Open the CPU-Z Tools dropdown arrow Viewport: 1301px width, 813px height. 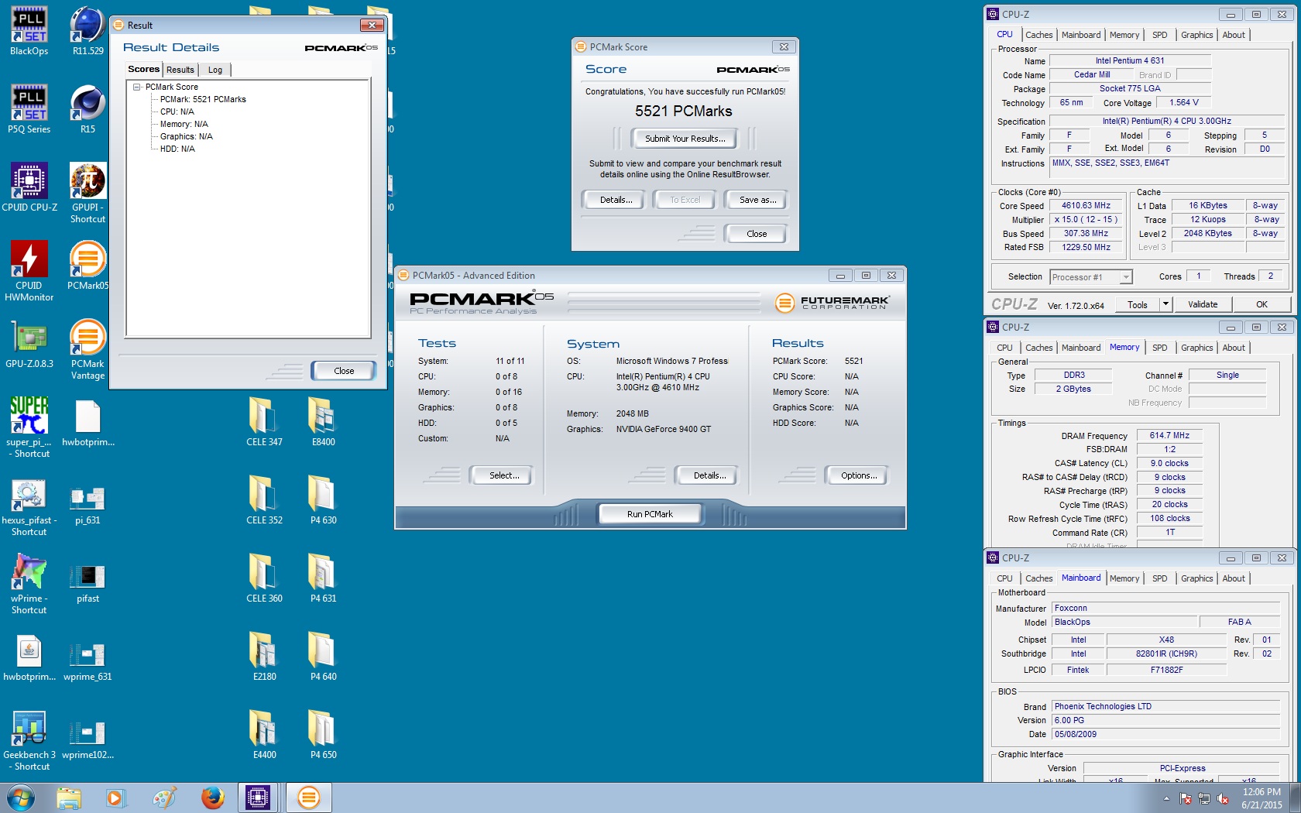point(1165,304)
